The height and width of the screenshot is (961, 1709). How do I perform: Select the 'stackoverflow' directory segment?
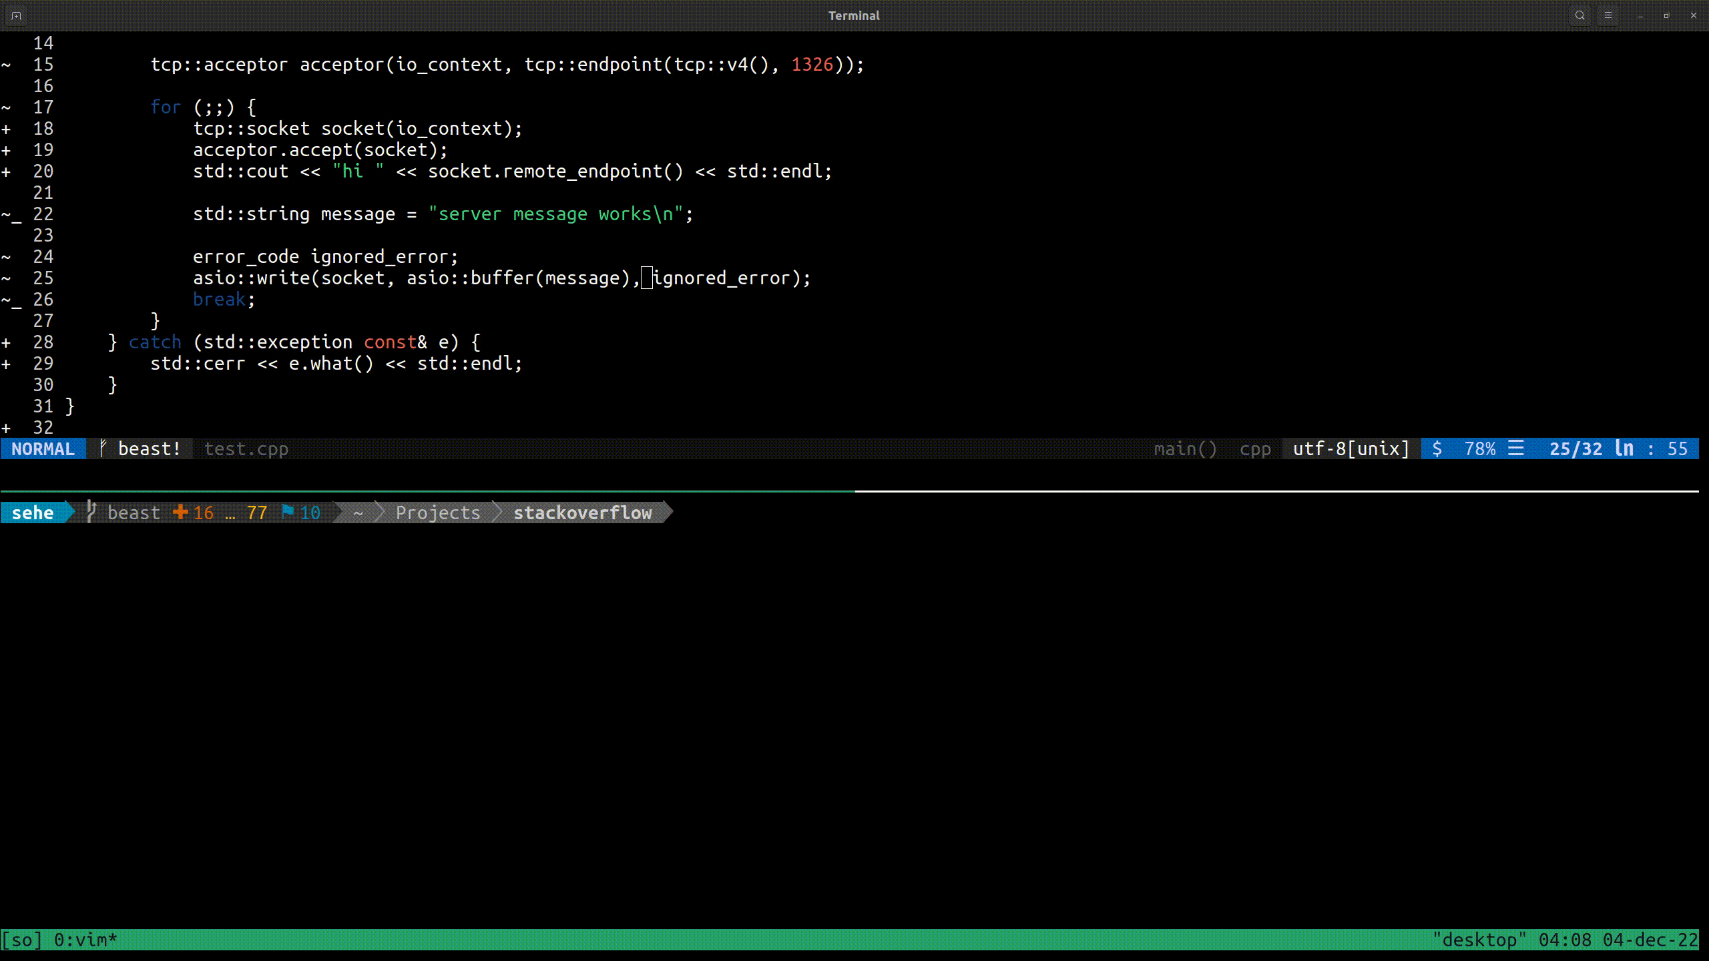pyautogui.click(x=583, y=513)
